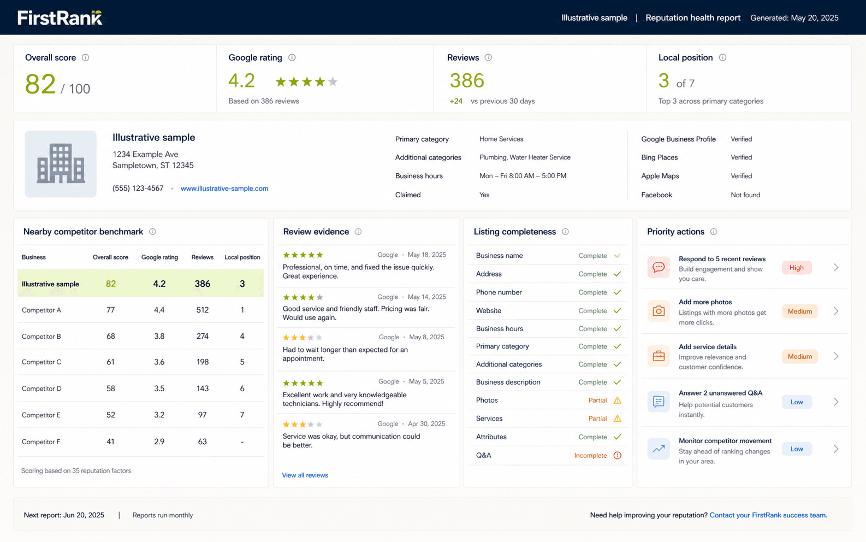
Task: Select Competitor D row
Action: click(141, 388)
